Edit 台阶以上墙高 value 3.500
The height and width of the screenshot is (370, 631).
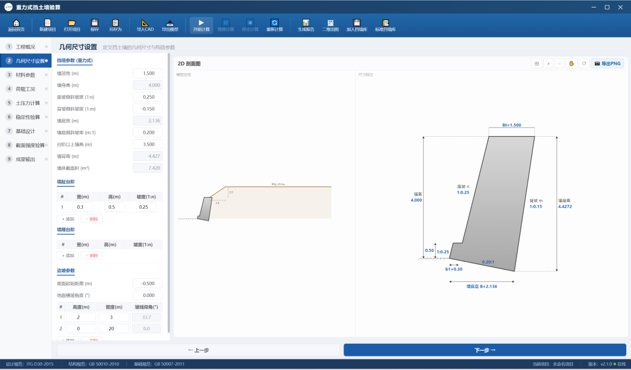(148, 144)
